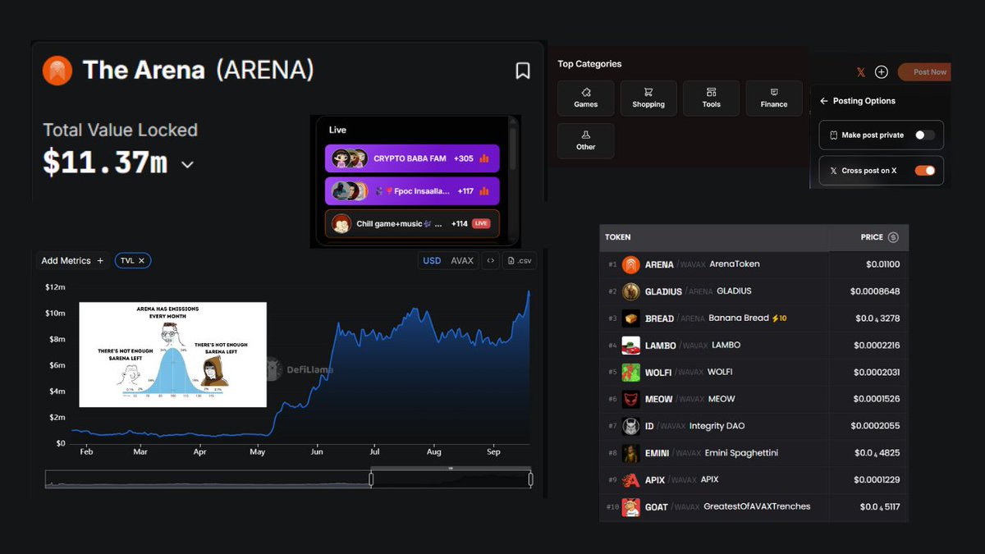Click the APIX price $0.0001229
This screenshot has width=985, height=554.
tap(877, 480)
